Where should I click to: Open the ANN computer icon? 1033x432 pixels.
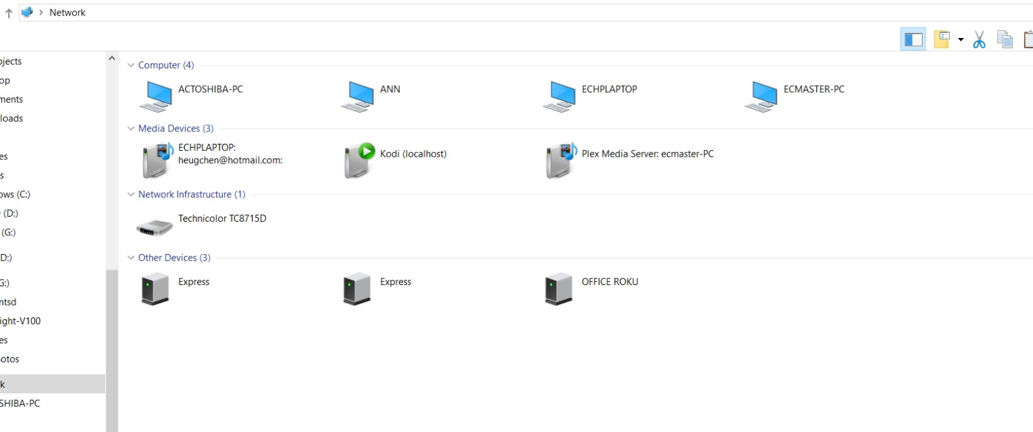tap(358, 97)
